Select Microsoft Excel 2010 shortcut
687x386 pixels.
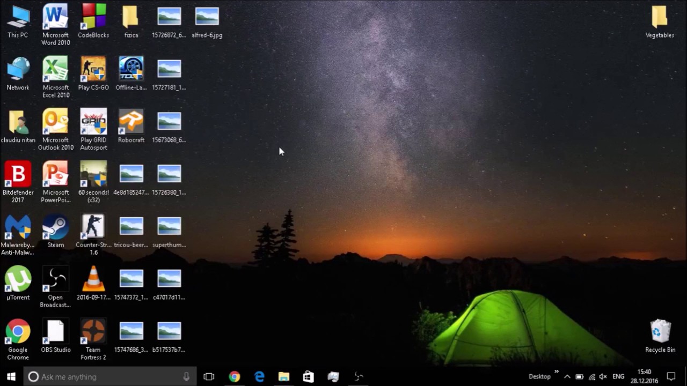(x=56, y=77)
